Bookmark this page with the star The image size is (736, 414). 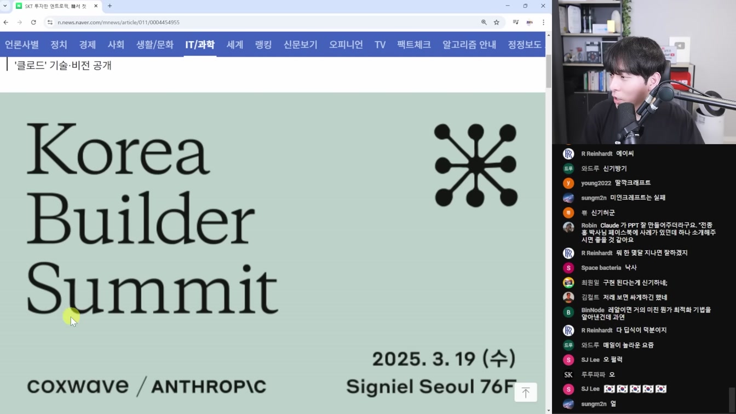[x=497, y=22]
